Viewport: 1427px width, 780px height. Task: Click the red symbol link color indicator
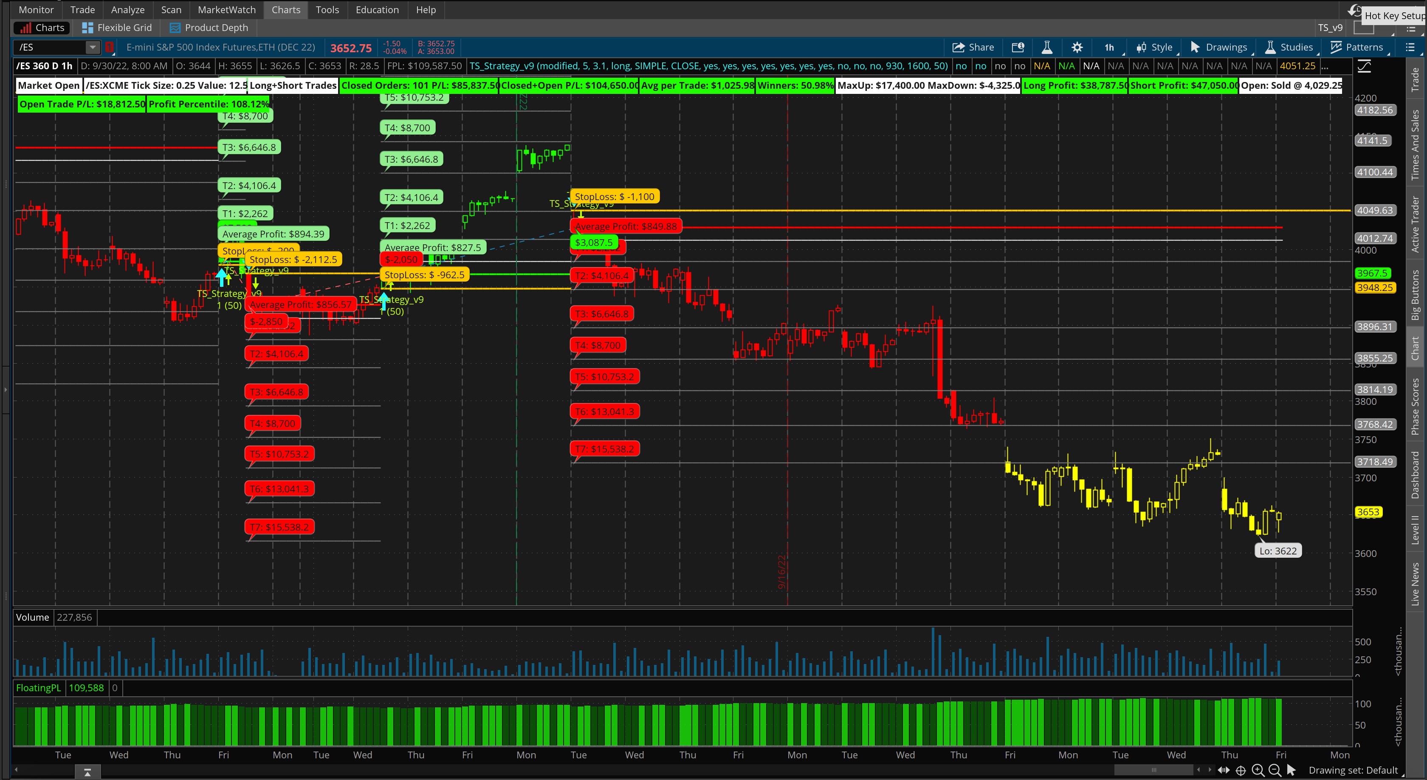(110, 48)
